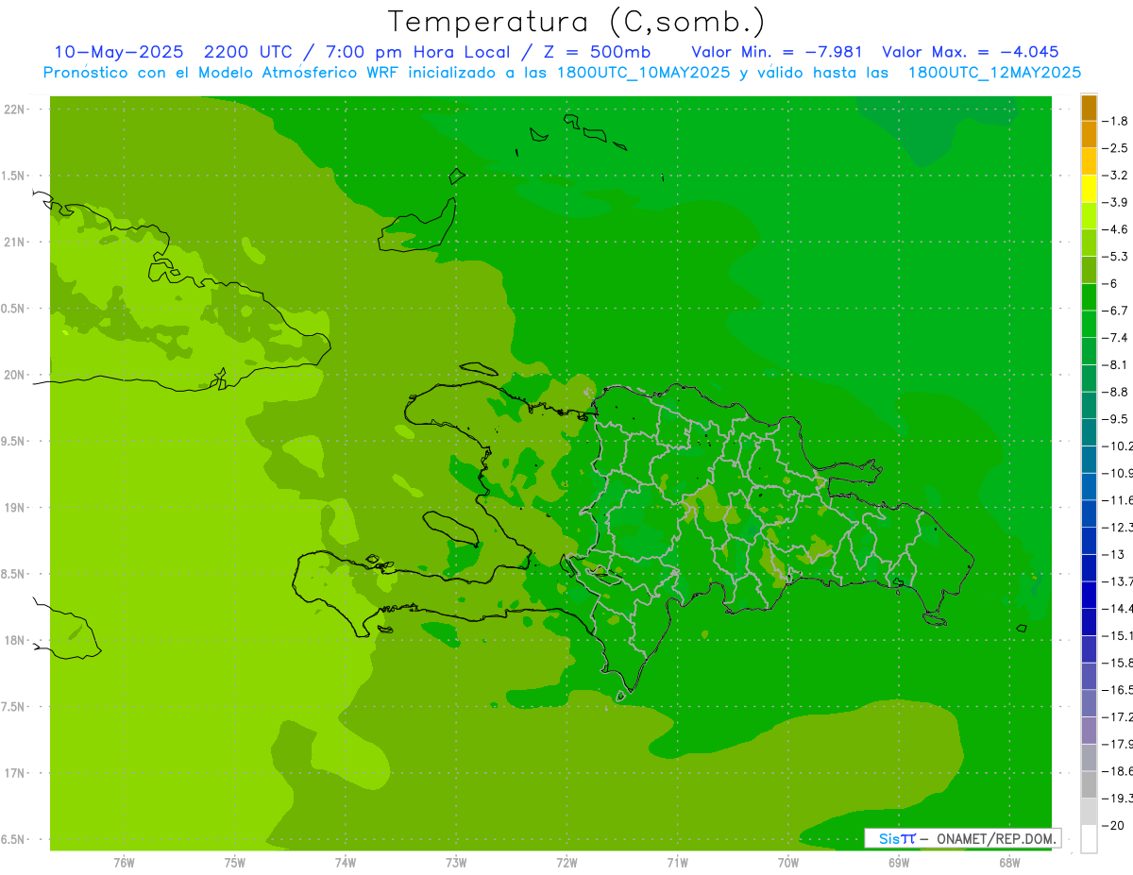This screenshot has width=1133, height=875.
Task: Click the blue legend swatch between -13 and -13.7
Action: click(1089, 567)
